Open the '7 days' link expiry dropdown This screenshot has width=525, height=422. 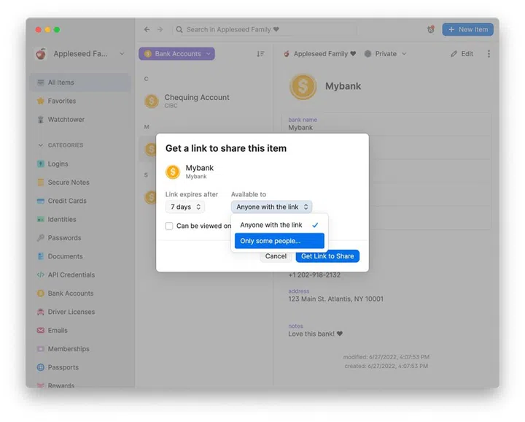[x=184, y=207]
